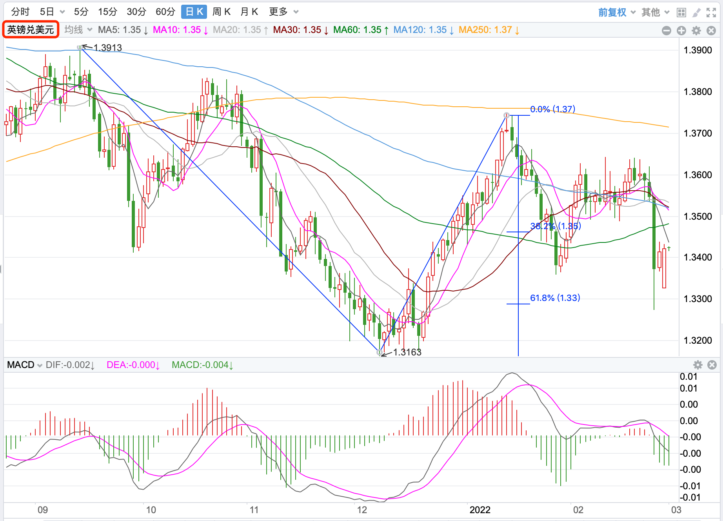The width and height of the screenshot is (723, 521).
Task: Select the 月K monthly candlestick tab
Action: (249, 12)
